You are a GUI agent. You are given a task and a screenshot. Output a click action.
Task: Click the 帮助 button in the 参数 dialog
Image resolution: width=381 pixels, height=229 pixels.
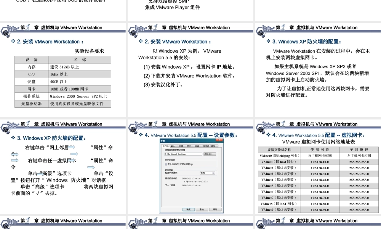(x=215, y=210)
